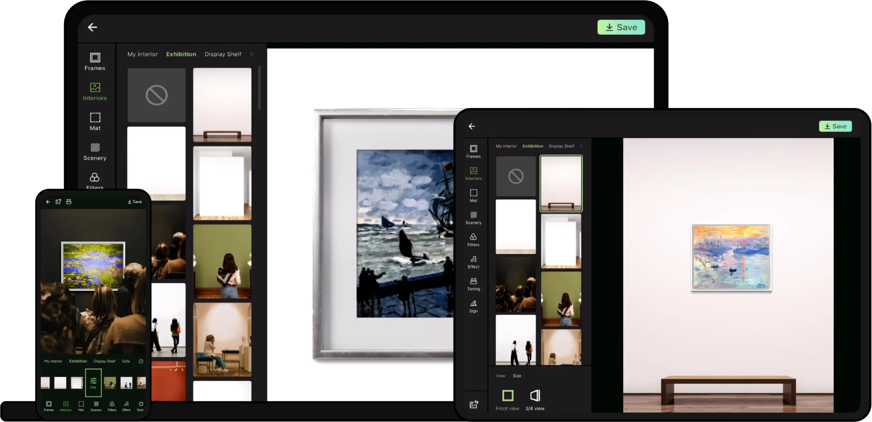Switch to Exhibition tab on the laptop
872x422 pixels.
tap(181, 54)
